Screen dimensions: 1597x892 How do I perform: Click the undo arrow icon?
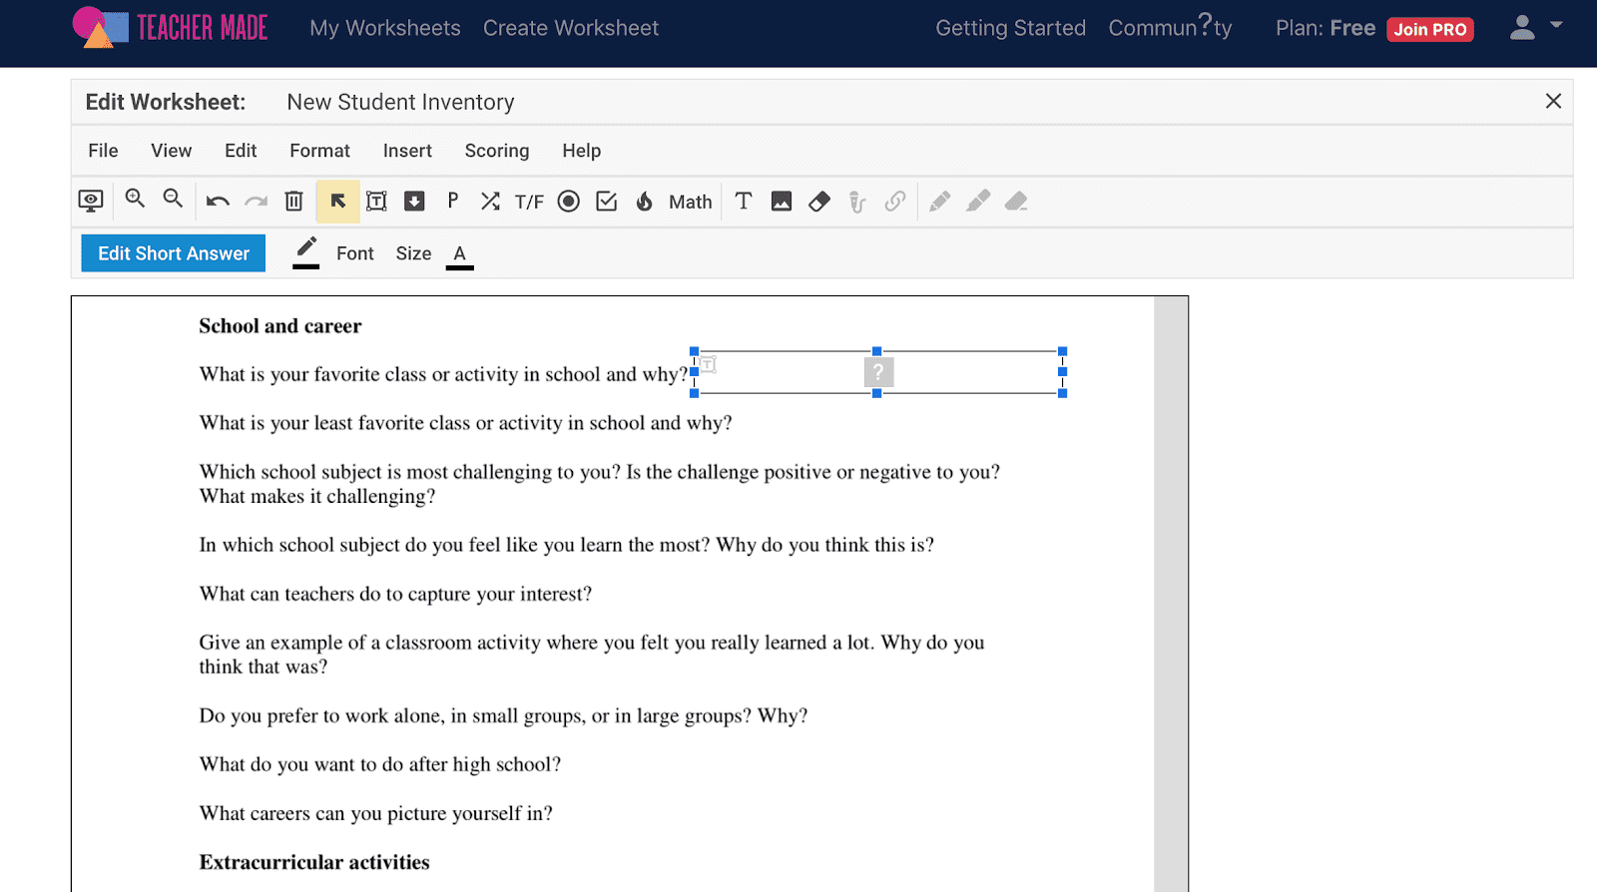click(218, 202)
